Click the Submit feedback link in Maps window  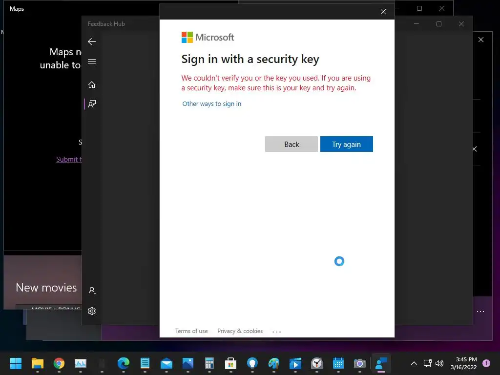[69, 159]
